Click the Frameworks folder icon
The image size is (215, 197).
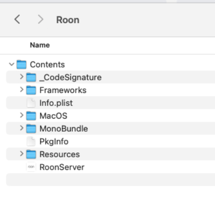31,90
